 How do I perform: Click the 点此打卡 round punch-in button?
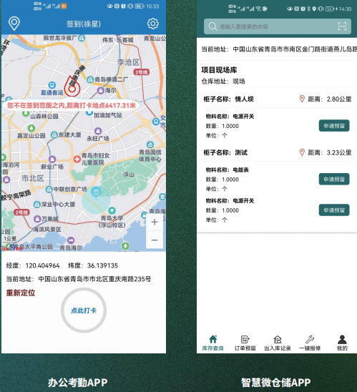pyautogui.click(x=84, y=310)
